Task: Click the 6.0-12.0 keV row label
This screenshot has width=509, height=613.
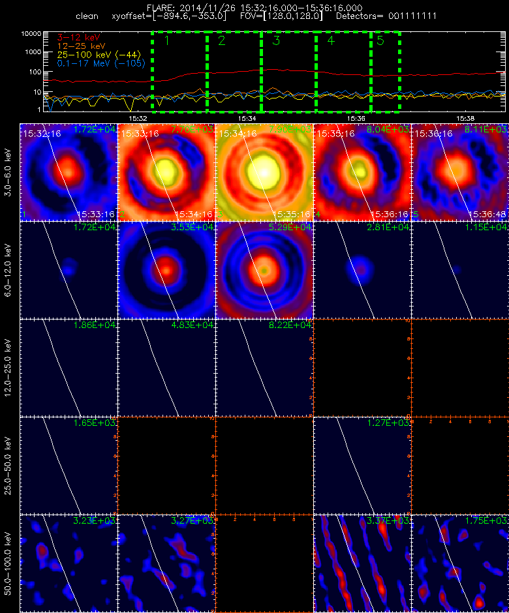Action: [x=8, y=270]
